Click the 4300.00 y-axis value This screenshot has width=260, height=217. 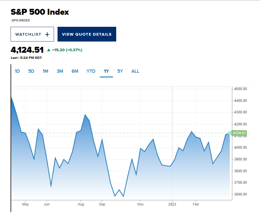pos(240,112)
